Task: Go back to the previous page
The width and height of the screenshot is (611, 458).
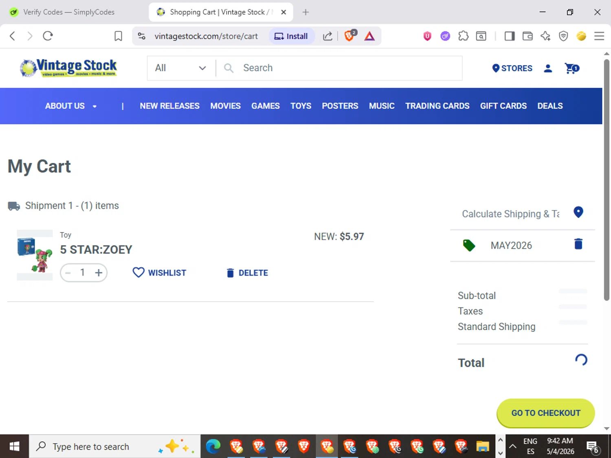Action: (x=12, y=36)
